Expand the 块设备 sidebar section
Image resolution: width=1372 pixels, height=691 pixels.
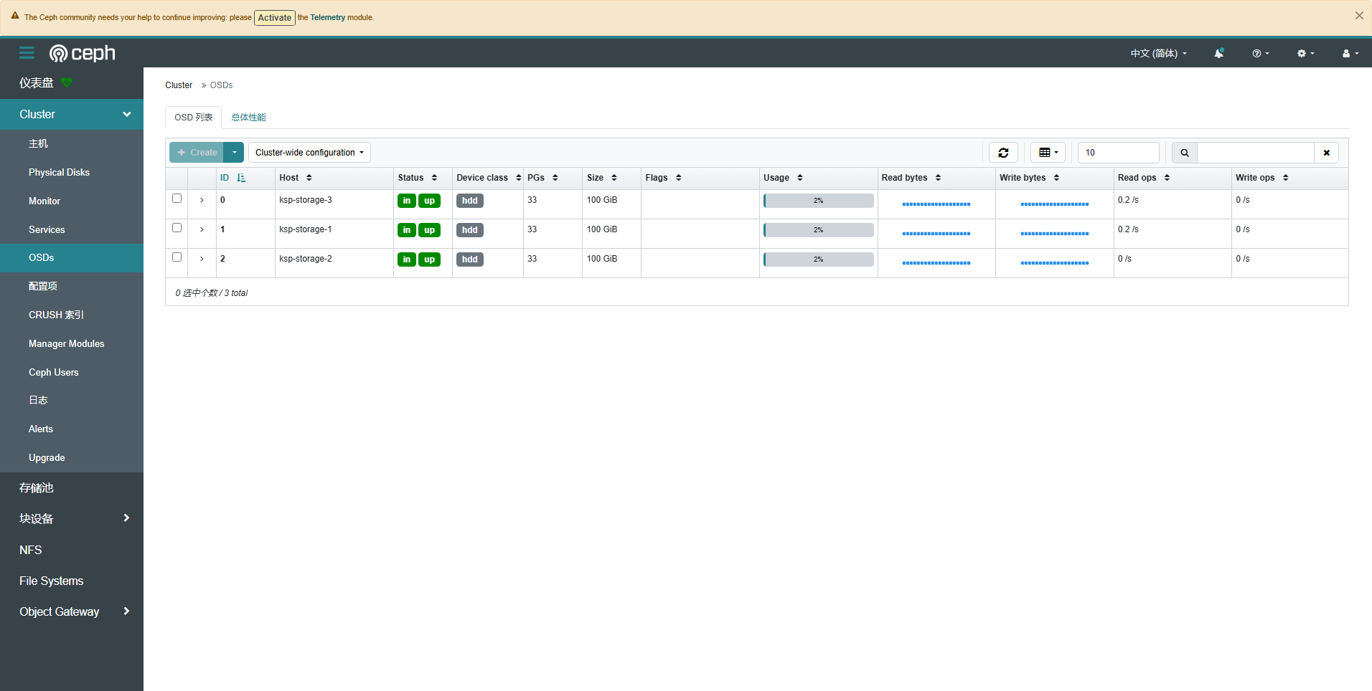tap(72, 518)
